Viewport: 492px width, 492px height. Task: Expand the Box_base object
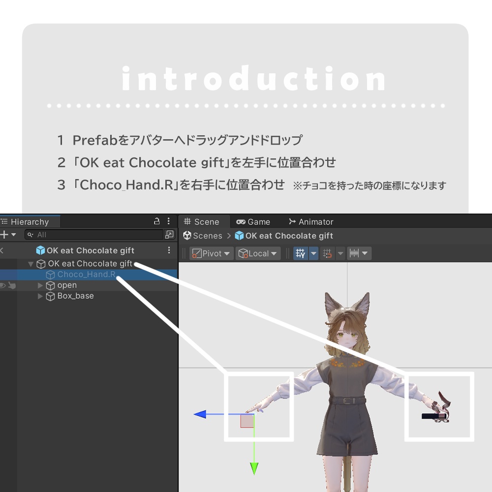point(40,296)
